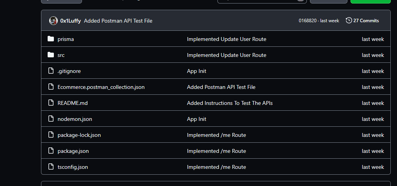Click the 0x1Luffy user avatar

coord(53,21)
